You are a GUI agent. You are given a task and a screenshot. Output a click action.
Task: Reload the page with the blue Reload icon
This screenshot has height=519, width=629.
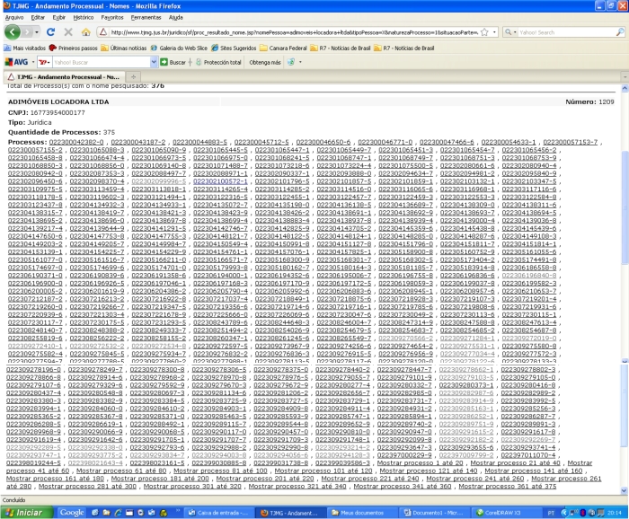click(50, 32)
